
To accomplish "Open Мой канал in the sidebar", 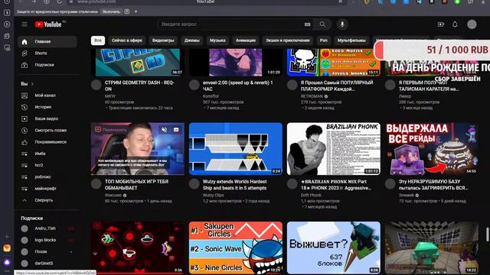I will 47,95.
